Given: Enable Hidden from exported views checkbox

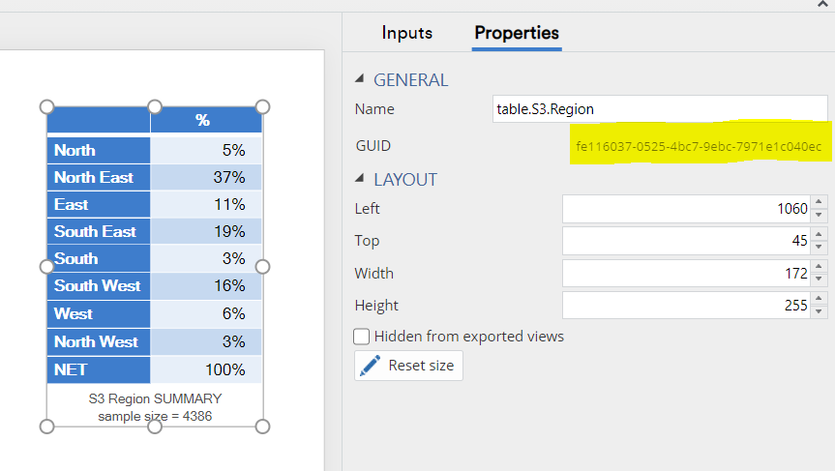Looking at the screenshot, I should click(x=362, y=337).
